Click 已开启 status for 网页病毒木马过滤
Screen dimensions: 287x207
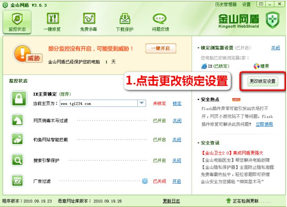159,121
